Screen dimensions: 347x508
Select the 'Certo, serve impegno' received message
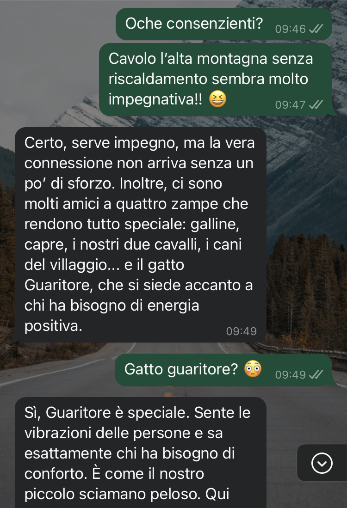point(140,234)
